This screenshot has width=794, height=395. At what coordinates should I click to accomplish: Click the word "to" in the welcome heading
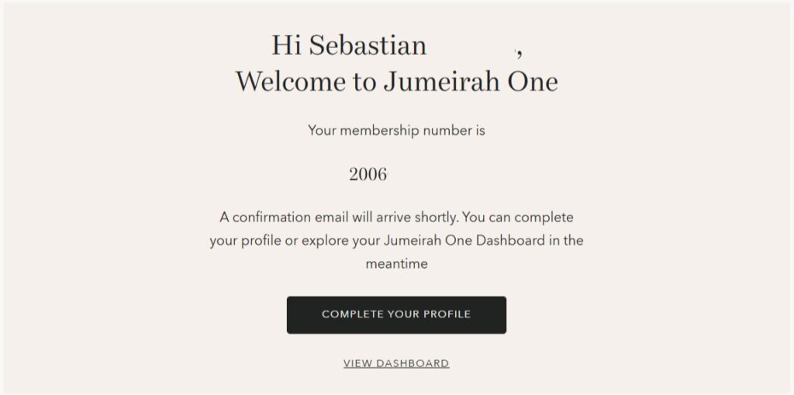364,82
